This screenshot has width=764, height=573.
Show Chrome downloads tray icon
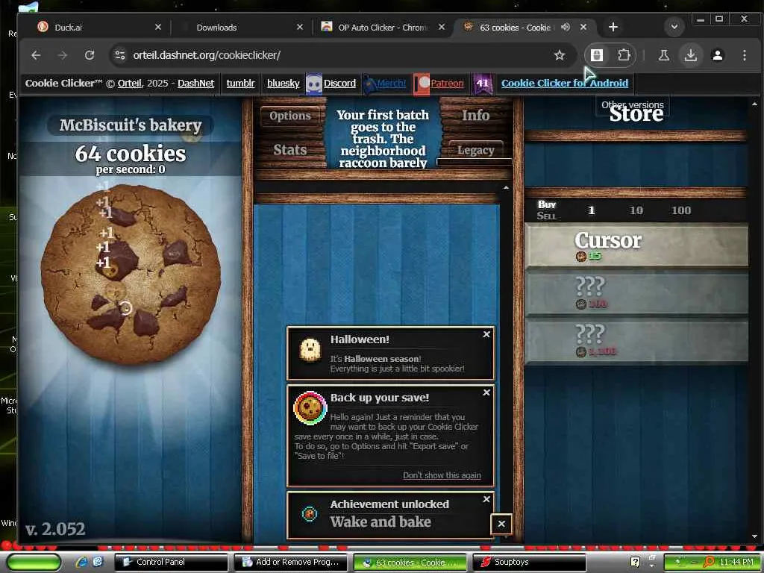tap(690, 55)
